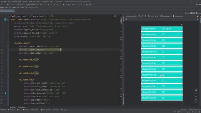
Task: Click the tools:context MainActivity code line
Action: 32,36
